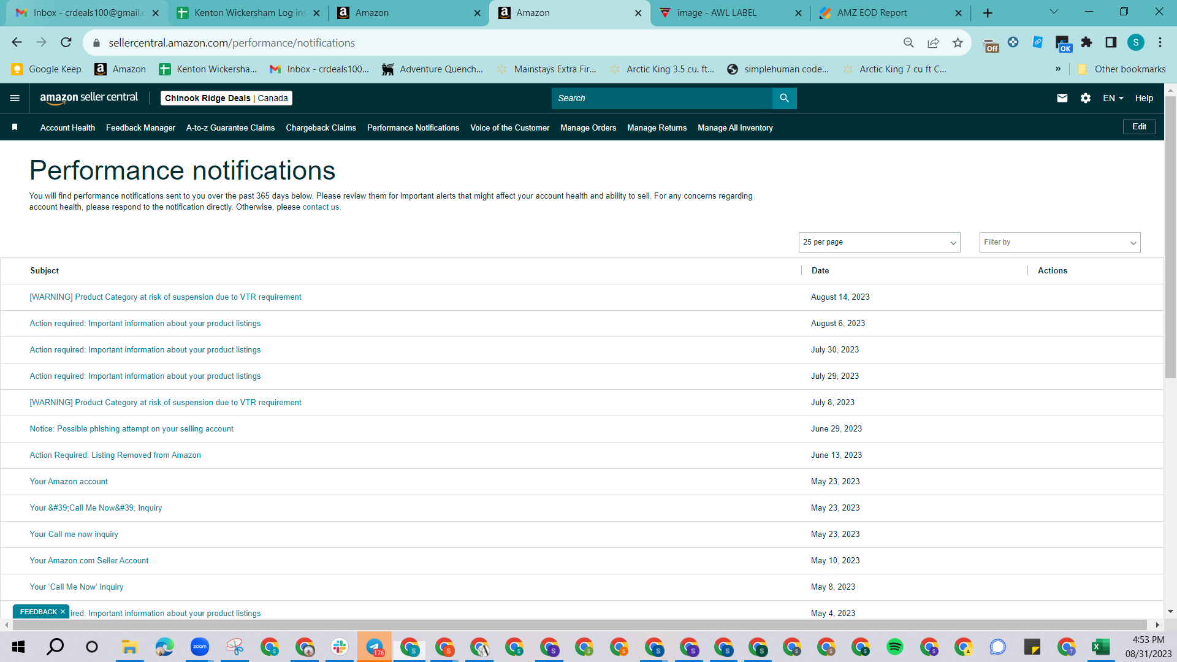Open the August 14 VTR warning notification
This screenshot has height=662, width=1177.
166,297
